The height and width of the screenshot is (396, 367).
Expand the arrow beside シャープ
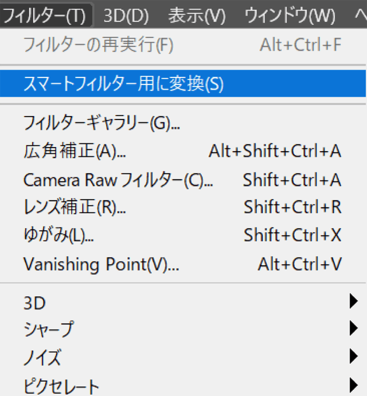354,328
